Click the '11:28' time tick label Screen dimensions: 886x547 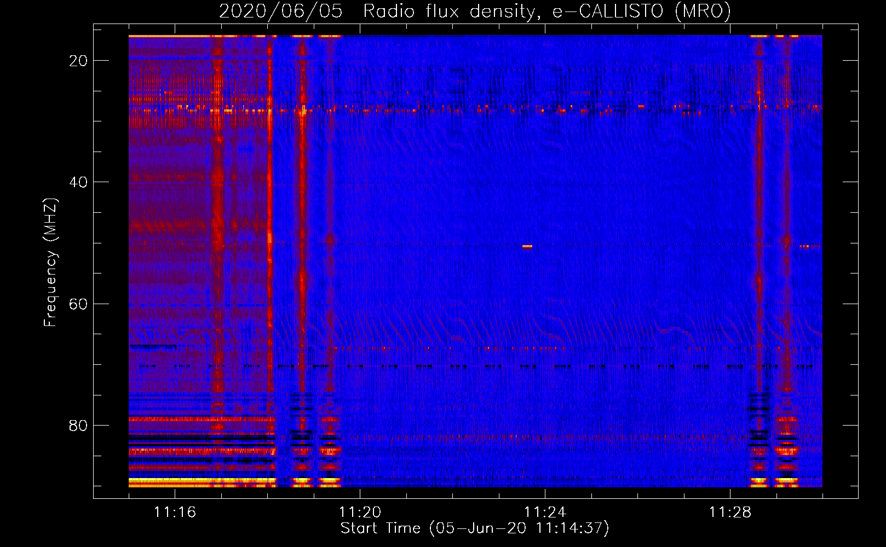[730, 512]
